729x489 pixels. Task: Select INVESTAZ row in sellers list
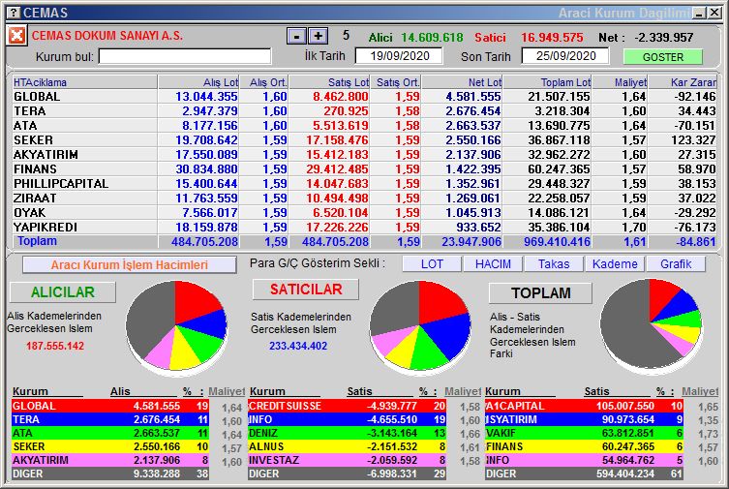pyautogui.click(x=348, y=460)
